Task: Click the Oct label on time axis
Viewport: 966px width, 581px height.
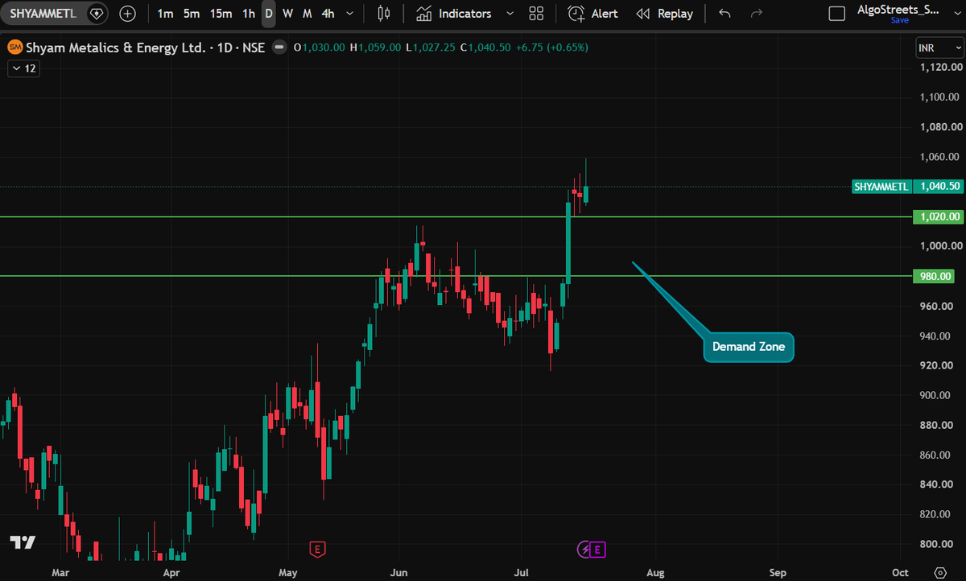Action: pyautogui.click(x=901, y=573)
